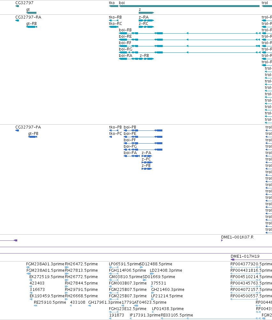272x320 pixels.
Task: Select EST FGH123E12.5prime
Action: click(x=114, y=312)
